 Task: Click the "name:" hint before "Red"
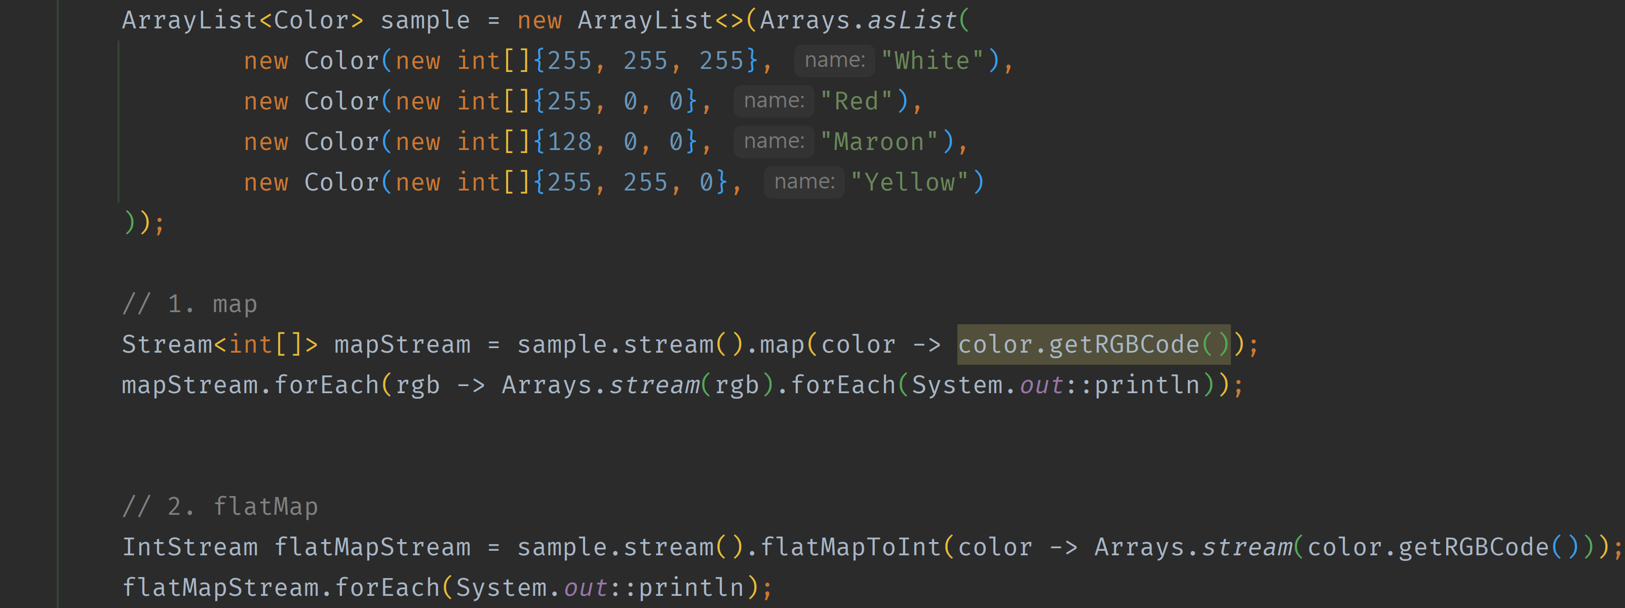pyautogui.click(x=773, y=101)
